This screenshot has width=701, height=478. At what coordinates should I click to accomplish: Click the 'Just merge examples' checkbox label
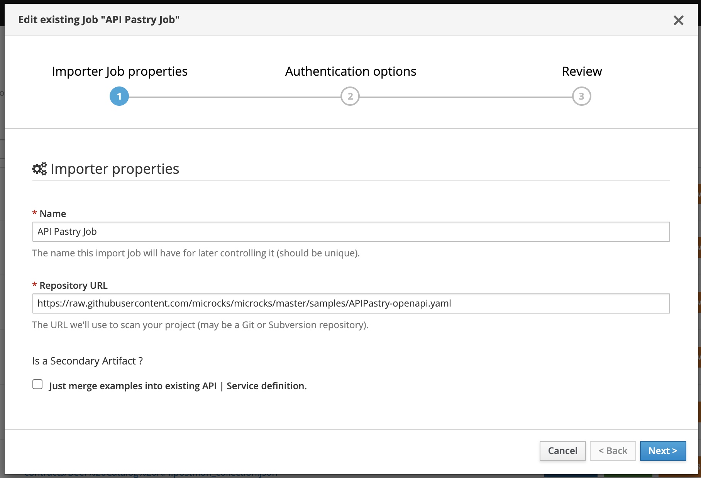tap(178, 386)
